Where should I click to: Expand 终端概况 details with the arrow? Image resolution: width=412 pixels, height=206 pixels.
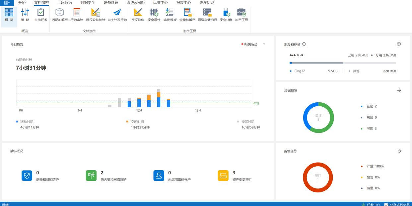pos(399,90)
